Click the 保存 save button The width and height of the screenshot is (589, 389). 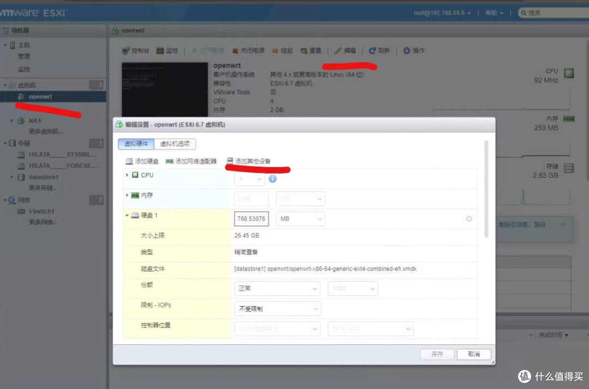437,354
